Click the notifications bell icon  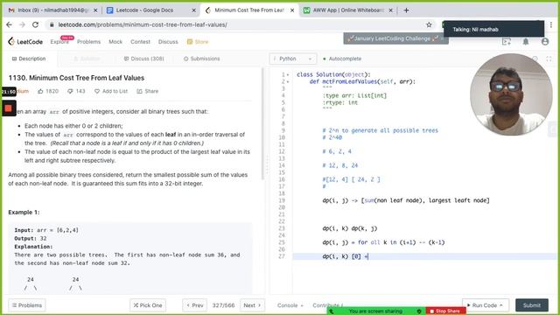526,42
